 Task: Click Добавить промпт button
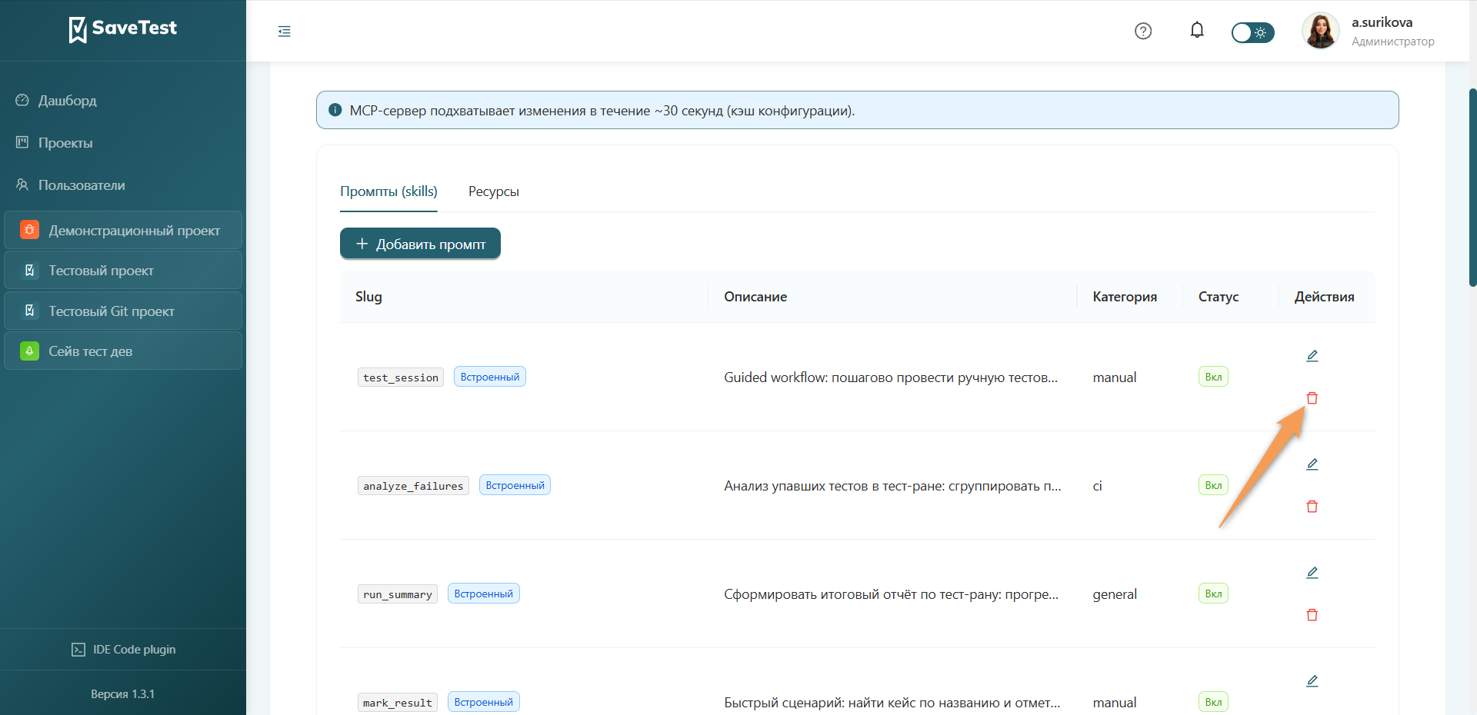pos(420,244)
